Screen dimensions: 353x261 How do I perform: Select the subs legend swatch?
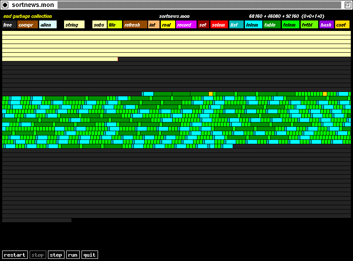[x=99, y=25]
